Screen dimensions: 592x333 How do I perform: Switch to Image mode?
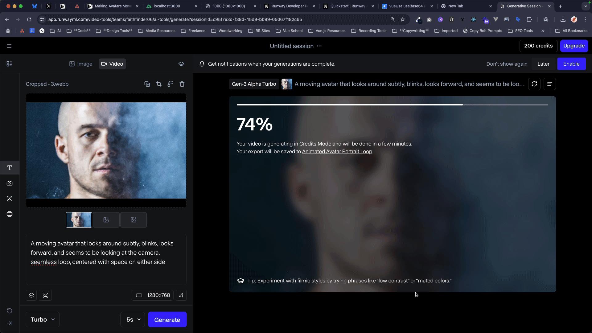tap(81, 64)
